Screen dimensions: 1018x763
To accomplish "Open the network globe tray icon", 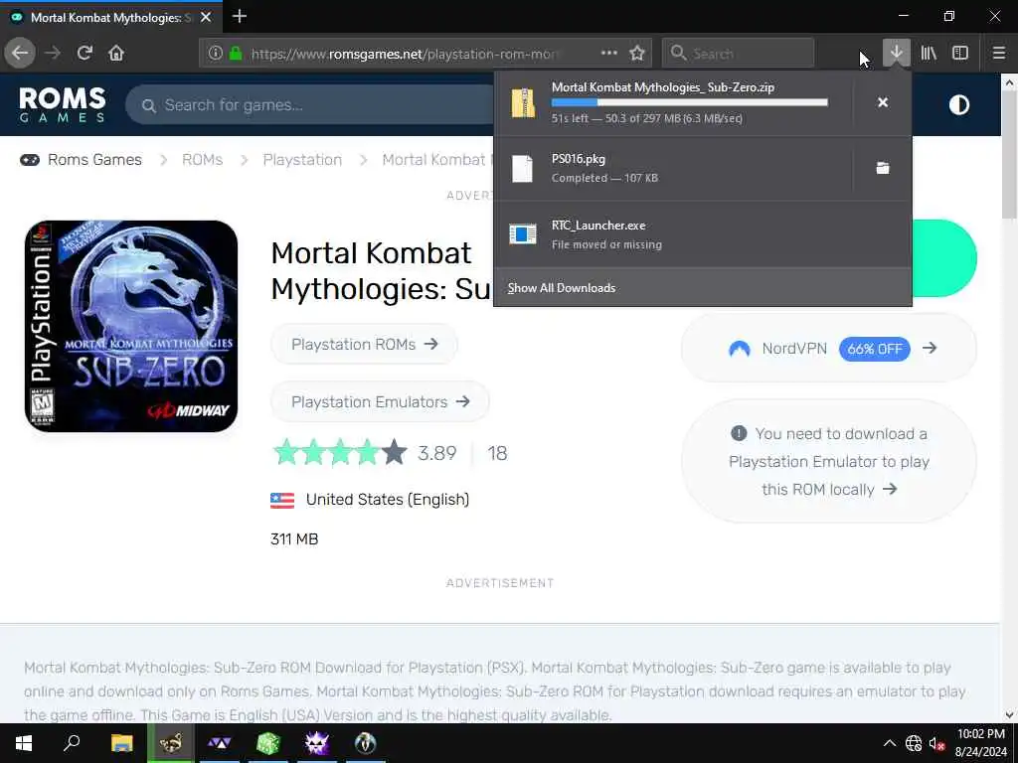I will [x=914, y=743].
